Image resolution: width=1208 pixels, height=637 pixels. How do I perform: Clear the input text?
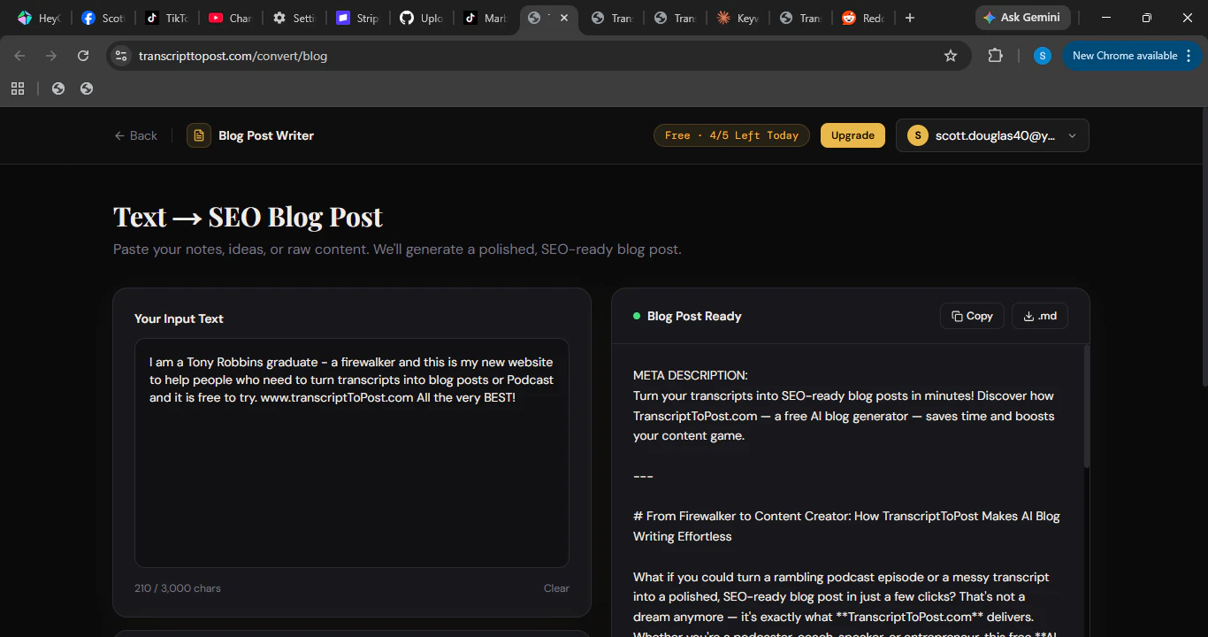[x=556, y=588]
